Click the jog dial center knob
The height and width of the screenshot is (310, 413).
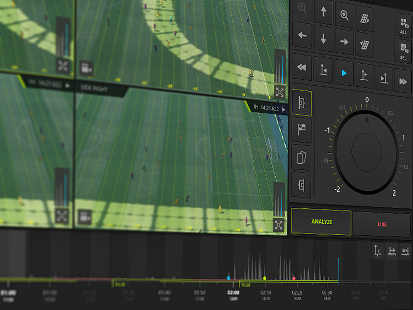pos(367,152)
